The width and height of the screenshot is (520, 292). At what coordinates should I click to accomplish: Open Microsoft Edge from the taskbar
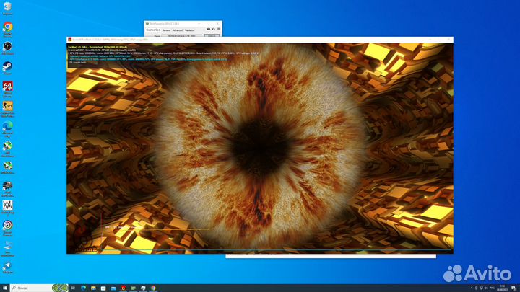[83, 288]
